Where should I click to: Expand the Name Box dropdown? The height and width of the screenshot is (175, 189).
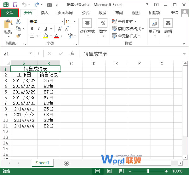pos(31,53)
